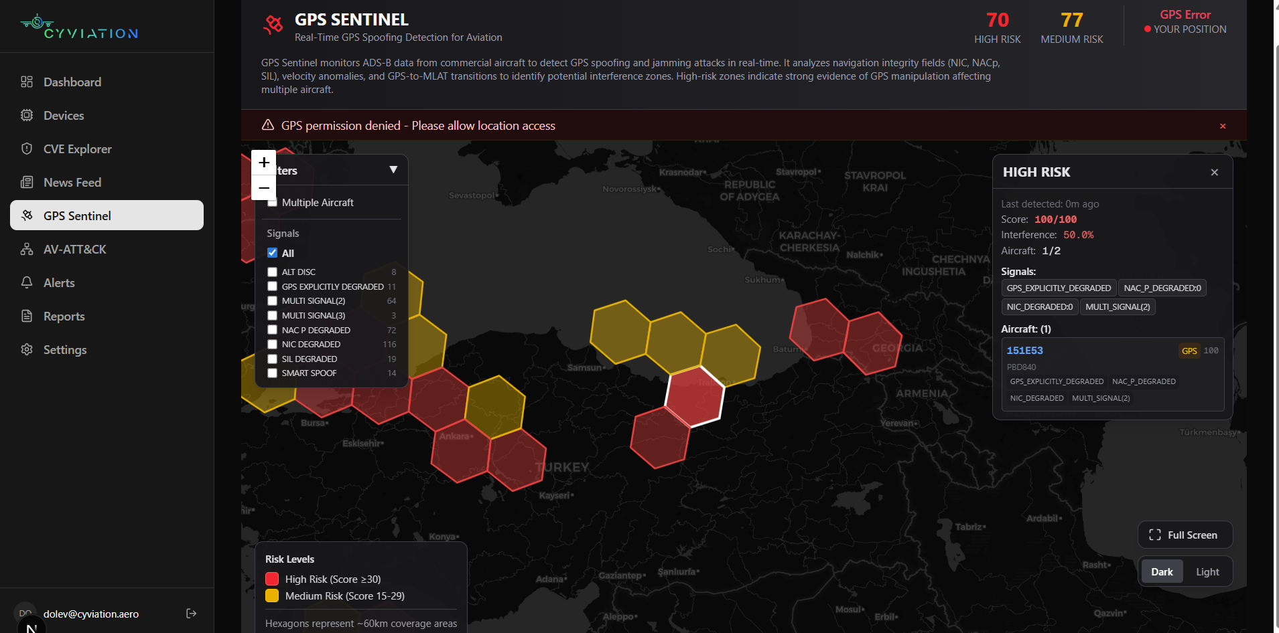Enable the MULTI SIGNAL(2) filter
Viewport: 1279px width, 633px height.
273,301
